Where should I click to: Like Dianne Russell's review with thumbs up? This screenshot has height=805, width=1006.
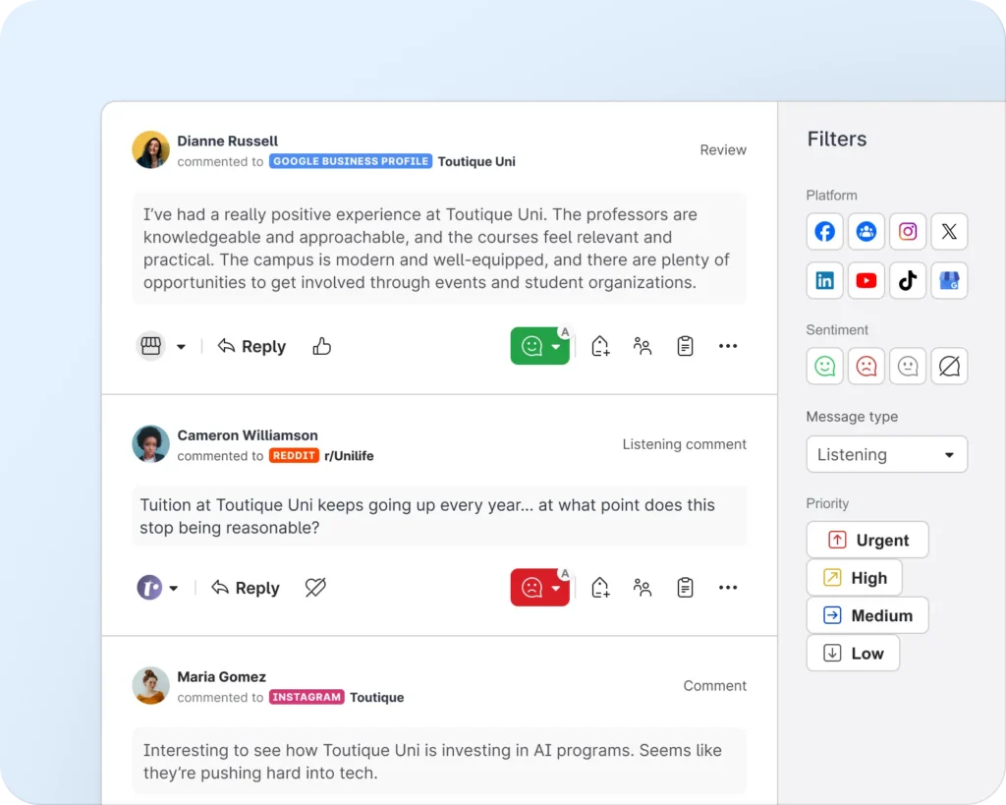[321, 346]
